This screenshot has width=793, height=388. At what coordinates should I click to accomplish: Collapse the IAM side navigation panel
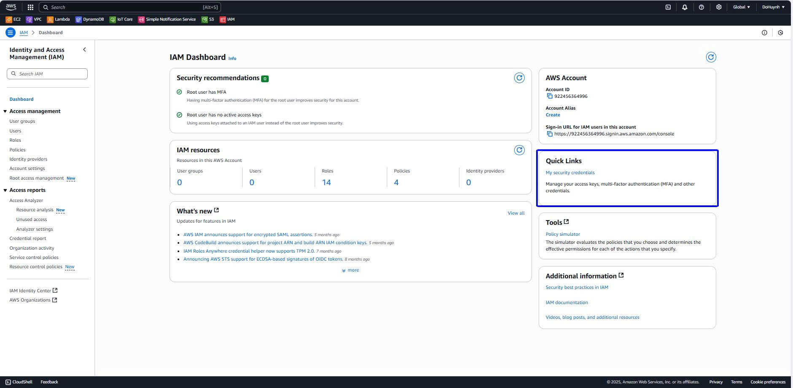point(84,50)
